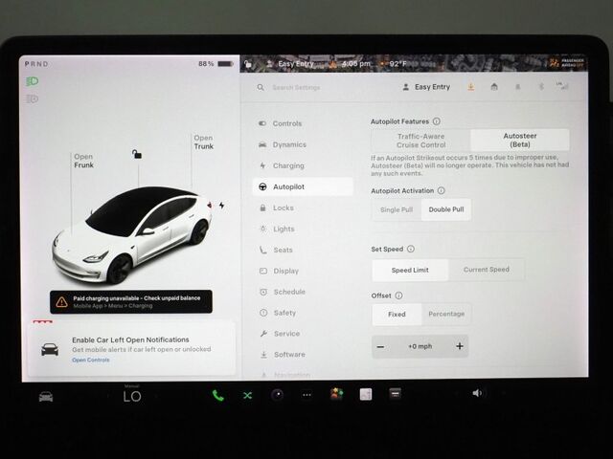
Task: Tap the Open Controls link
Action: [x=91, y=360]
